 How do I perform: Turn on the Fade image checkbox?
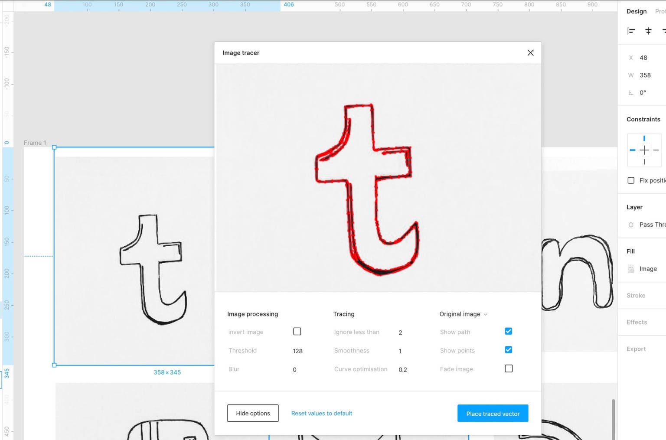tap(509, 368)
